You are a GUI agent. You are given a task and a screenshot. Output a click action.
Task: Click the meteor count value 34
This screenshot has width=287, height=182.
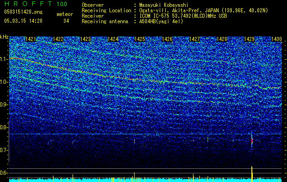coord(66,21)
